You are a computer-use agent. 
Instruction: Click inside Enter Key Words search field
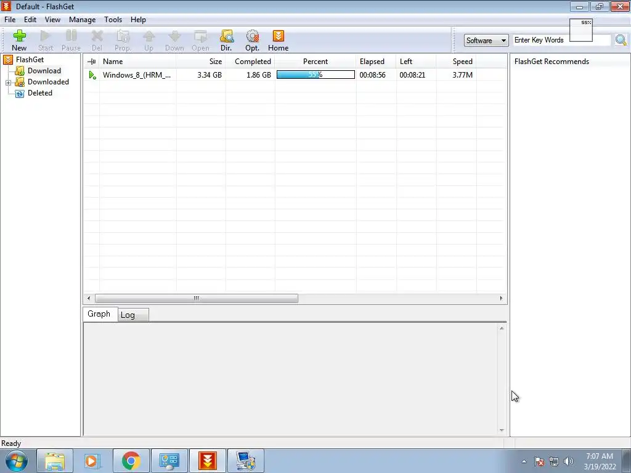[562, 40]
